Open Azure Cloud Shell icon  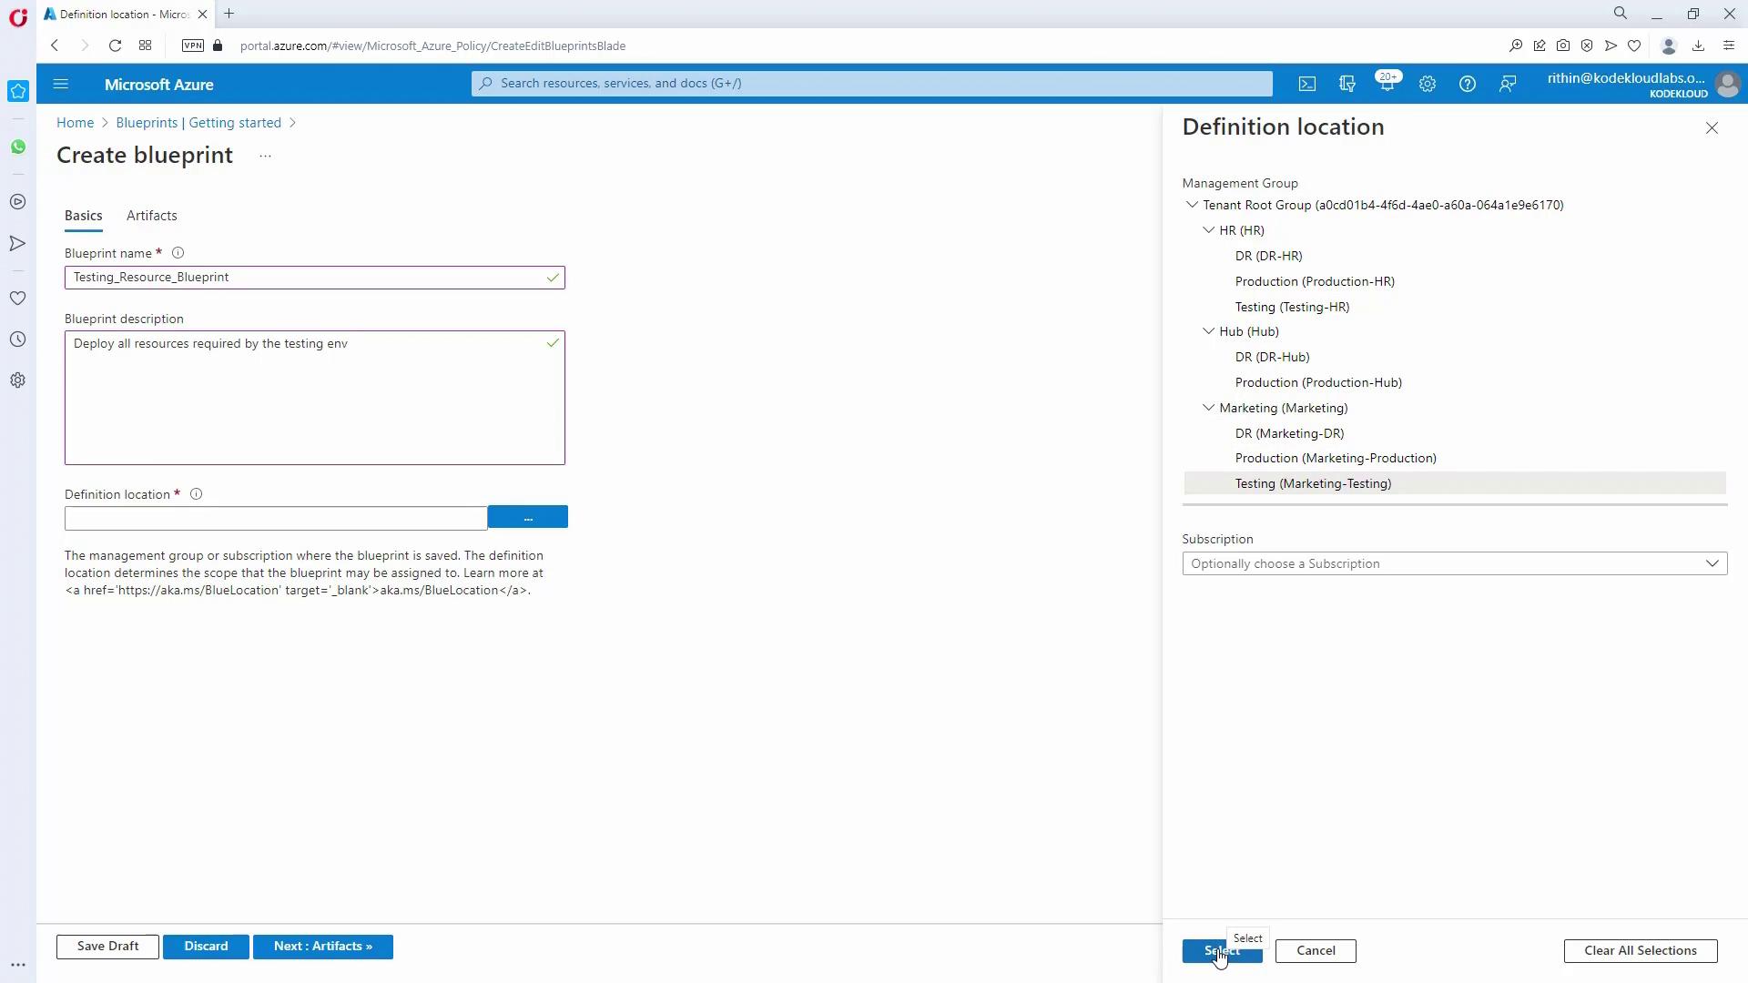(1307, 84)
